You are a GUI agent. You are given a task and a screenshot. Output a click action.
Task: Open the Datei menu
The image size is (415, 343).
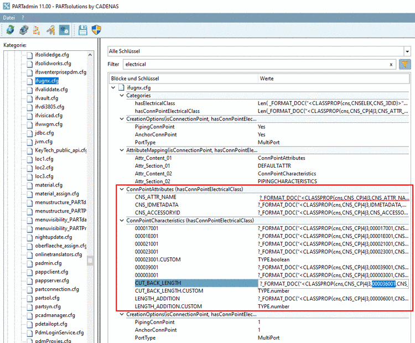[x=9, y=18]
